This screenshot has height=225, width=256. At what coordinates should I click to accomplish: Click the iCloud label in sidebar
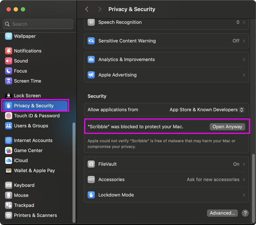coord(21,160)
